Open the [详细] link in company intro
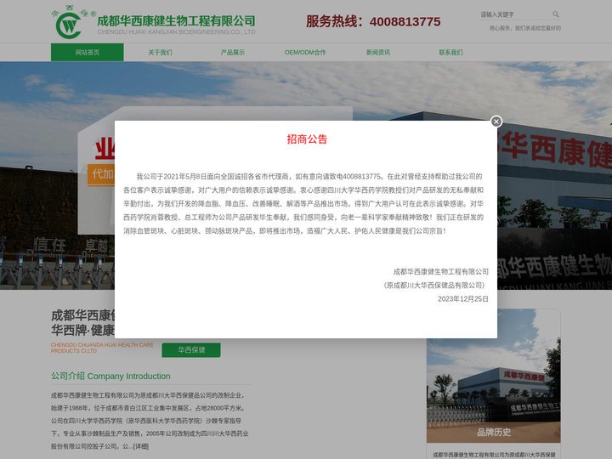 (x=141, y=446)
